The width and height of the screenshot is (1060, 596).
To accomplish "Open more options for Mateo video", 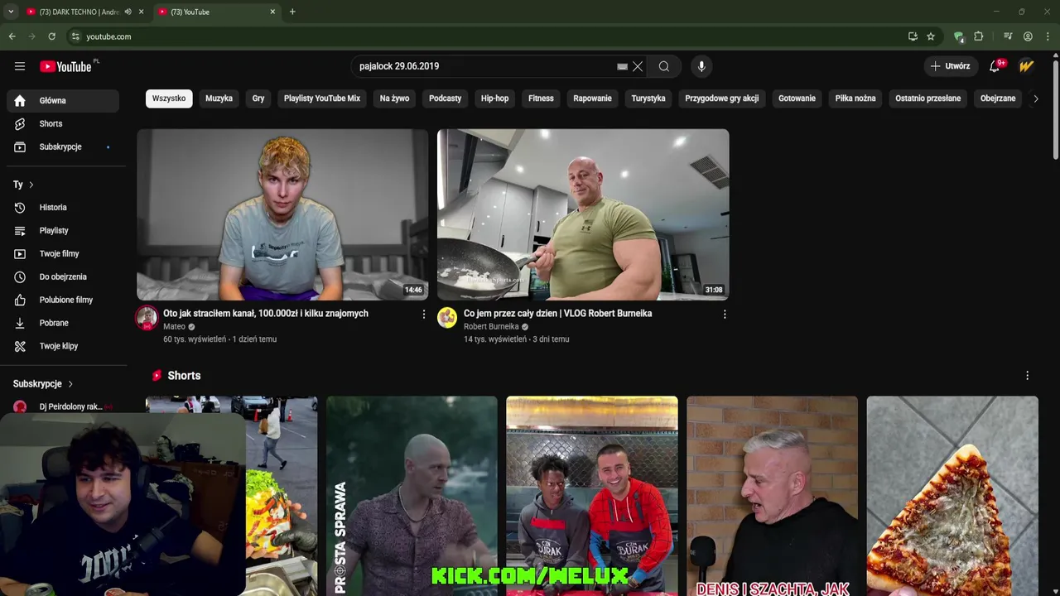I will coord(424,315).
